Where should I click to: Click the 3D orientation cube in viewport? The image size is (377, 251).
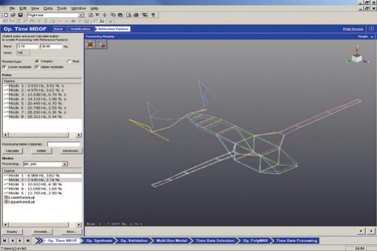click(x=357, y=58)
